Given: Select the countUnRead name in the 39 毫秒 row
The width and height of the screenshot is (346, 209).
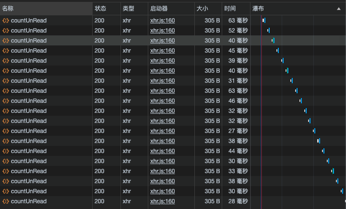Looking at the screenshot, I should (x=29, y=61).
